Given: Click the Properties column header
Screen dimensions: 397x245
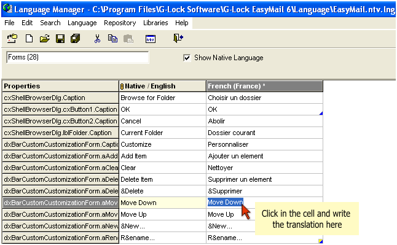Looking at the screenshot, I should 60,87.
